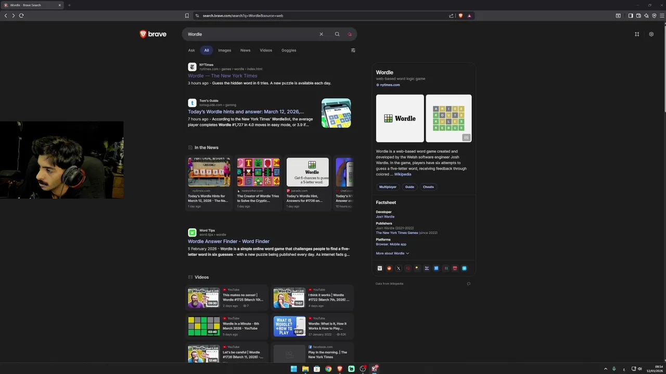
Task: Open File Explorer from taskbar
Action: [x=305, y=369]
